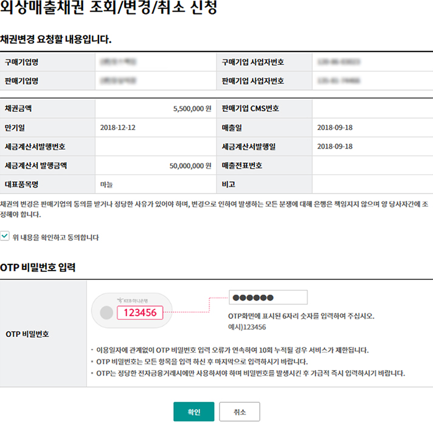The width and height of the screenshot is (433, 423).
Task: Check the agreement checkbox 위 내용을 확인하고 동의합니다
Action: (5, 237)
